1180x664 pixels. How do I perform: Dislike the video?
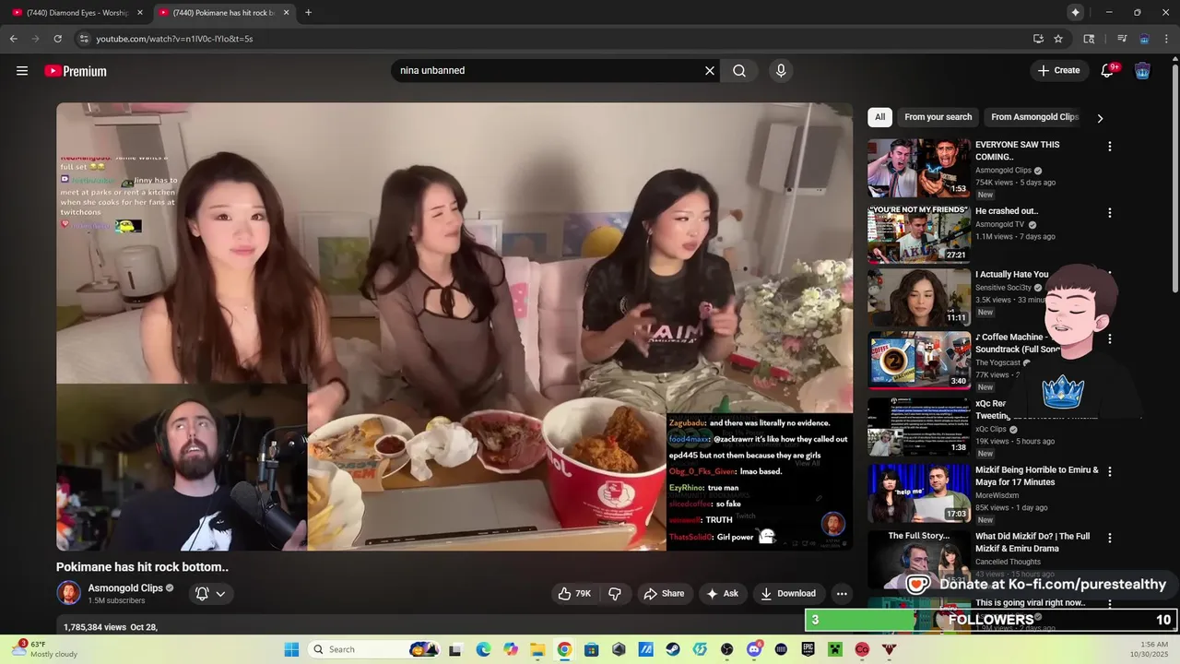coord(615,594)
